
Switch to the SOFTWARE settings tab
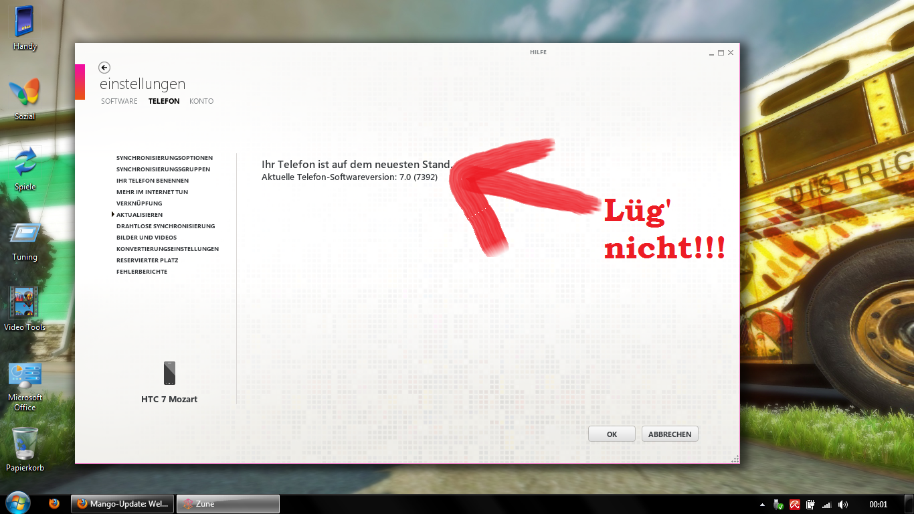point(119,101)
